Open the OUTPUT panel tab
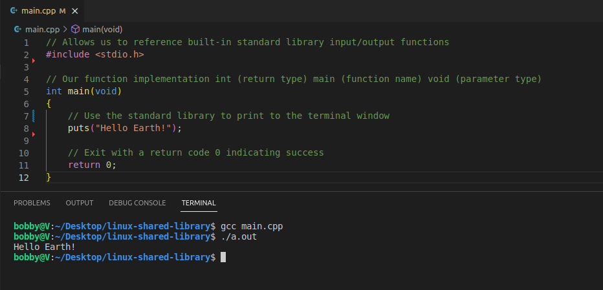603x290 pixels. (x=80, y=203)
